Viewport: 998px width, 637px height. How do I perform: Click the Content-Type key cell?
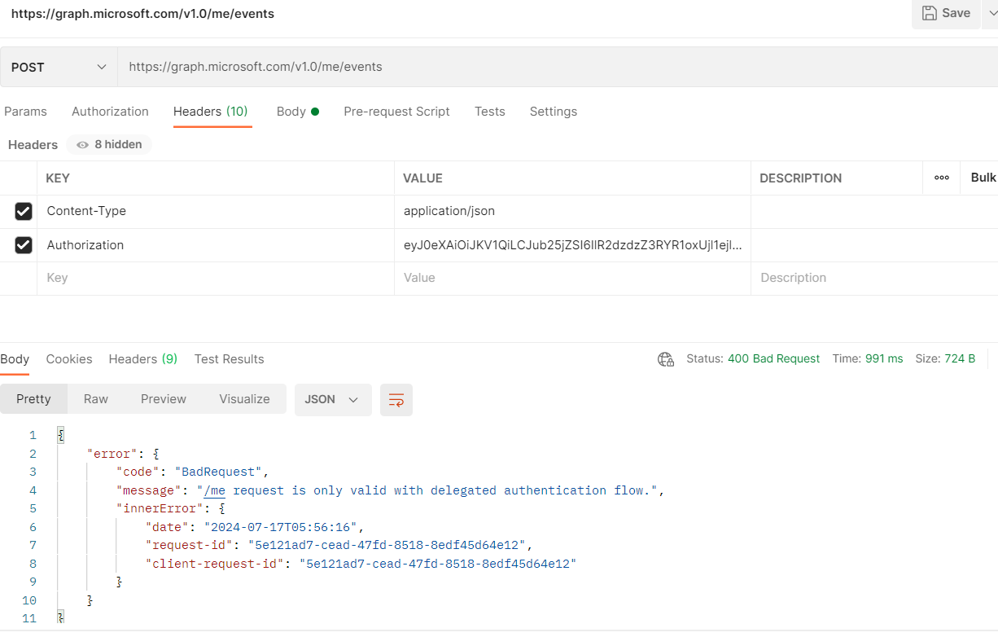pyautogui.click(x=216, y=211)
